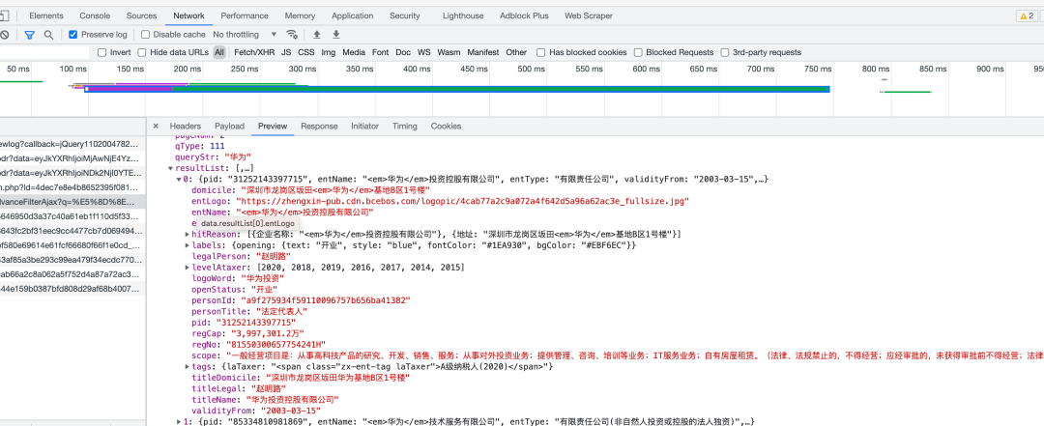Click the 400 ms timeline marker
The image size is (1044, 426).
(417, 69)
